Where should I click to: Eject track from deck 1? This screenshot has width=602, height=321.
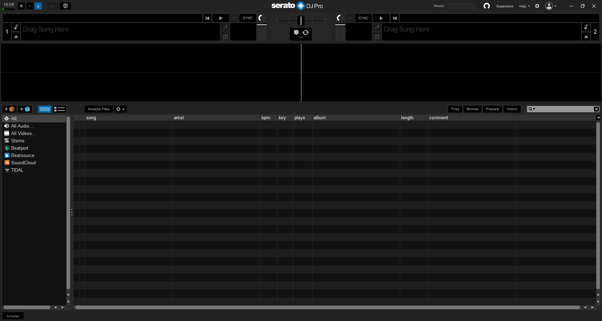tap(16, 37)
